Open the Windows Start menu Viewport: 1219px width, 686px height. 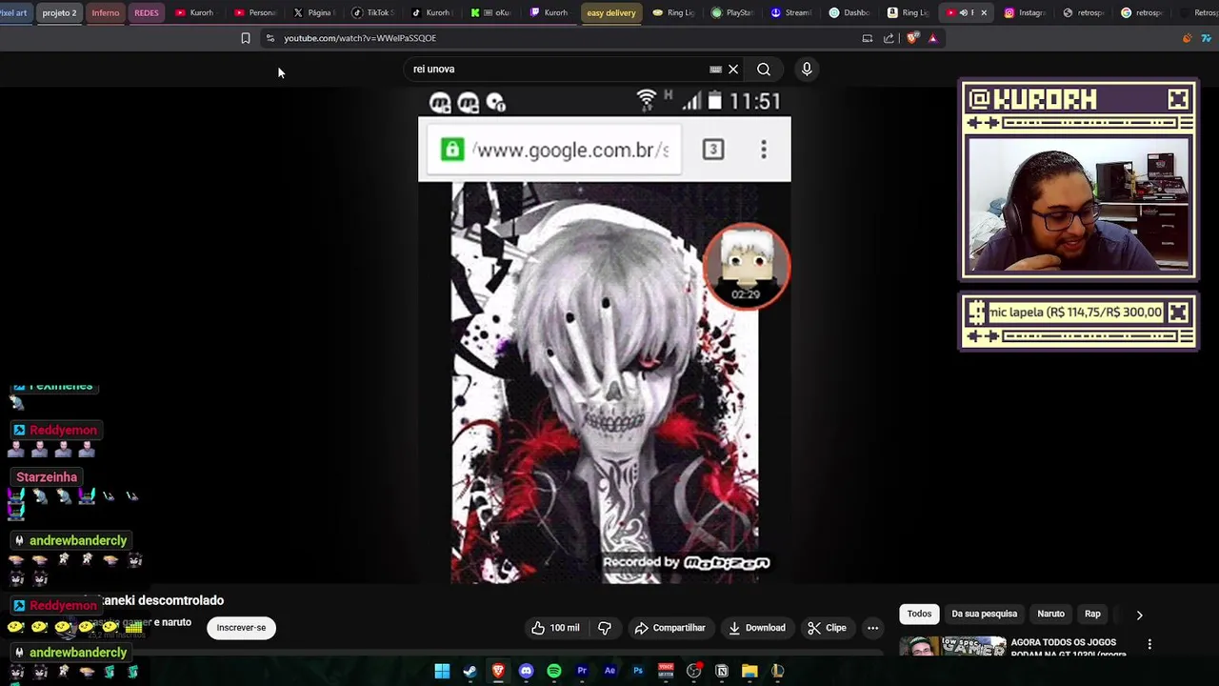[x=442, y=671]
